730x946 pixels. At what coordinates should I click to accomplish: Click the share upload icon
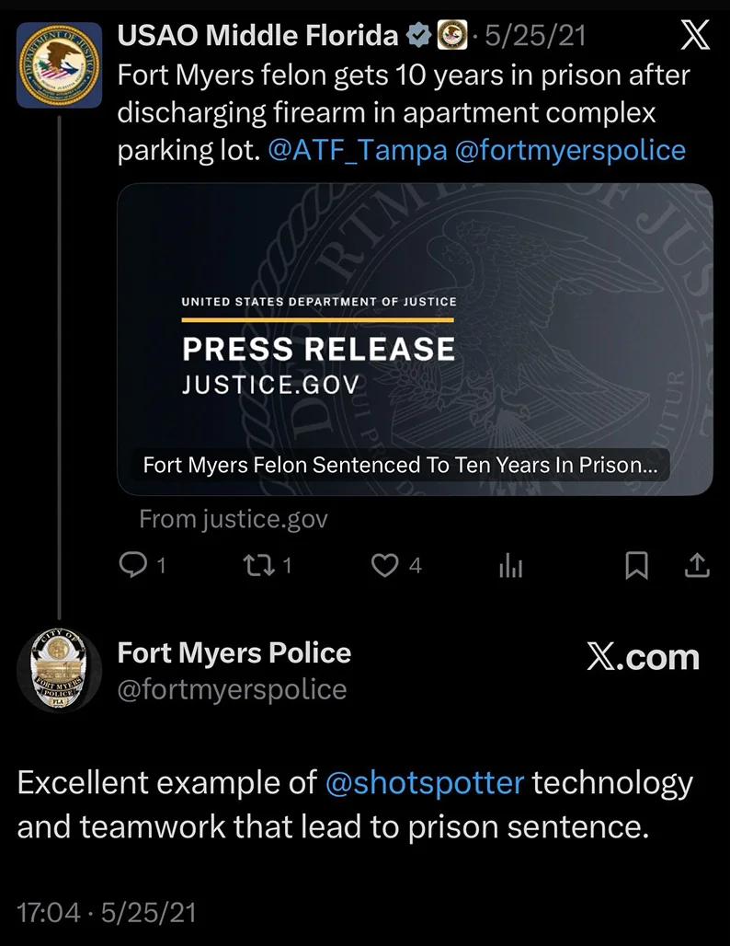pos(697,565)
